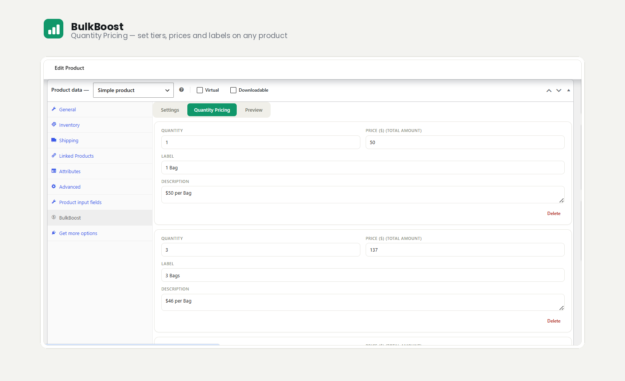Delete the 3 Bags pricing tier
Image resolution: width=625 pixels, height=381 pixels.
554,321
